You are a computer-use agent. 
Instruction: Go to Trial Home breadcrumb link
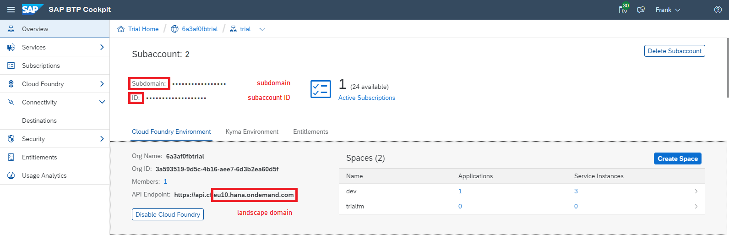pos(143,29)
